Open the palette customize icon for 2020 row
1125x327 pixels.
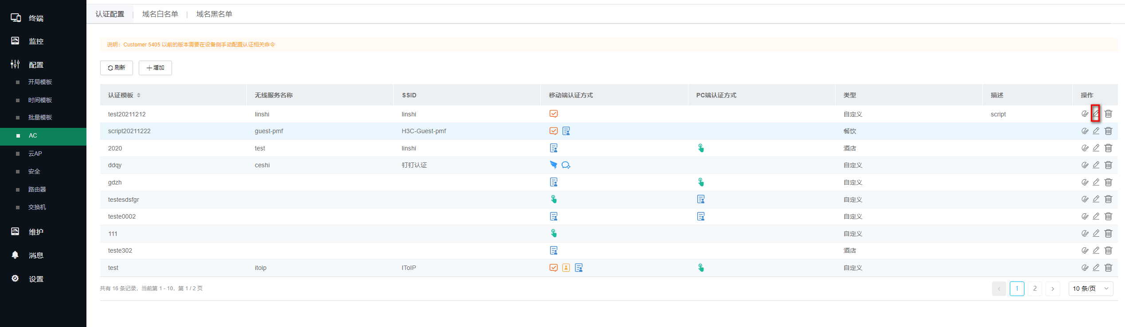pos(1085,148)
